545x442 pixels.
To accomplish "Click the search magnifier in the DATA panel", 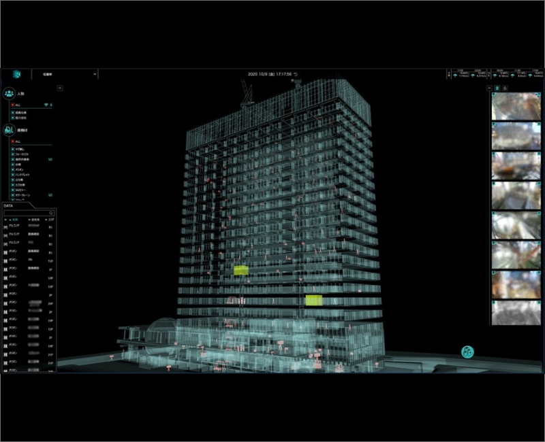I will 50,213.
